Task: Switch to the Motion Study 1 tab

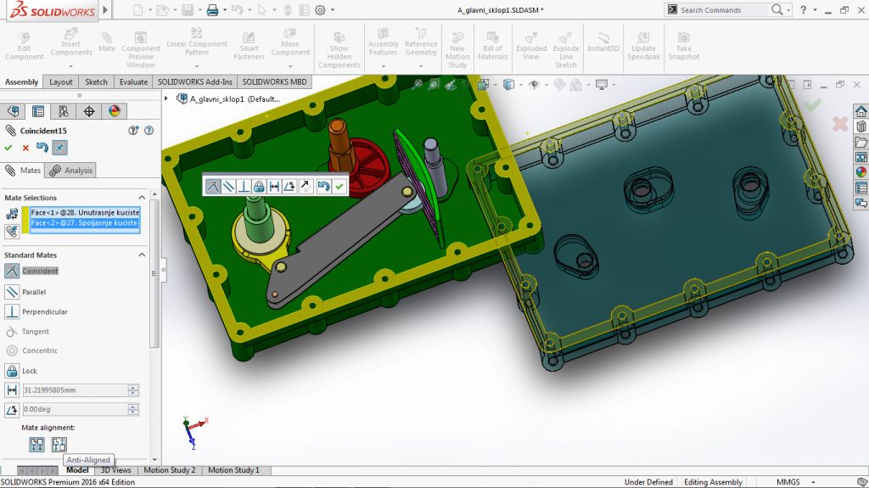Action: point(233,470)
